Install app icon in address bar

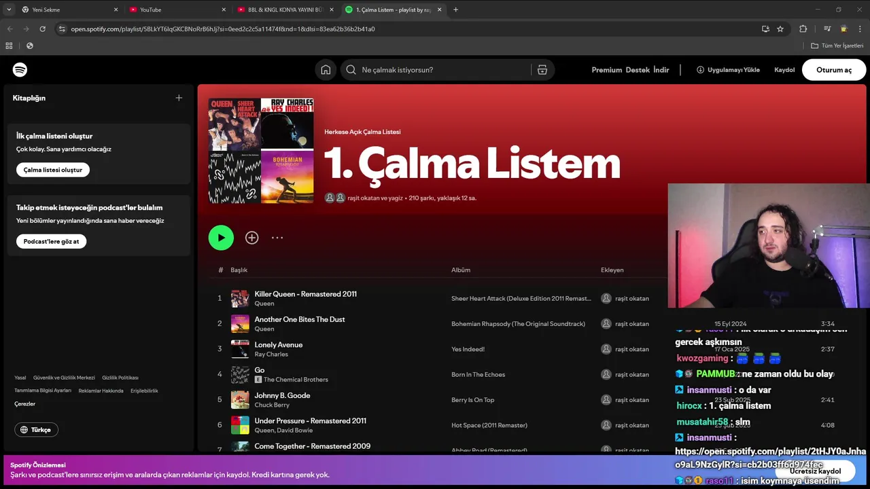[765, 29]
